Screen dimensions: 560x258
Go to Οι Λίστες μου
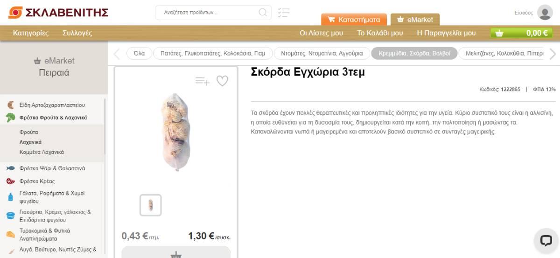click(x=321, y=33)
